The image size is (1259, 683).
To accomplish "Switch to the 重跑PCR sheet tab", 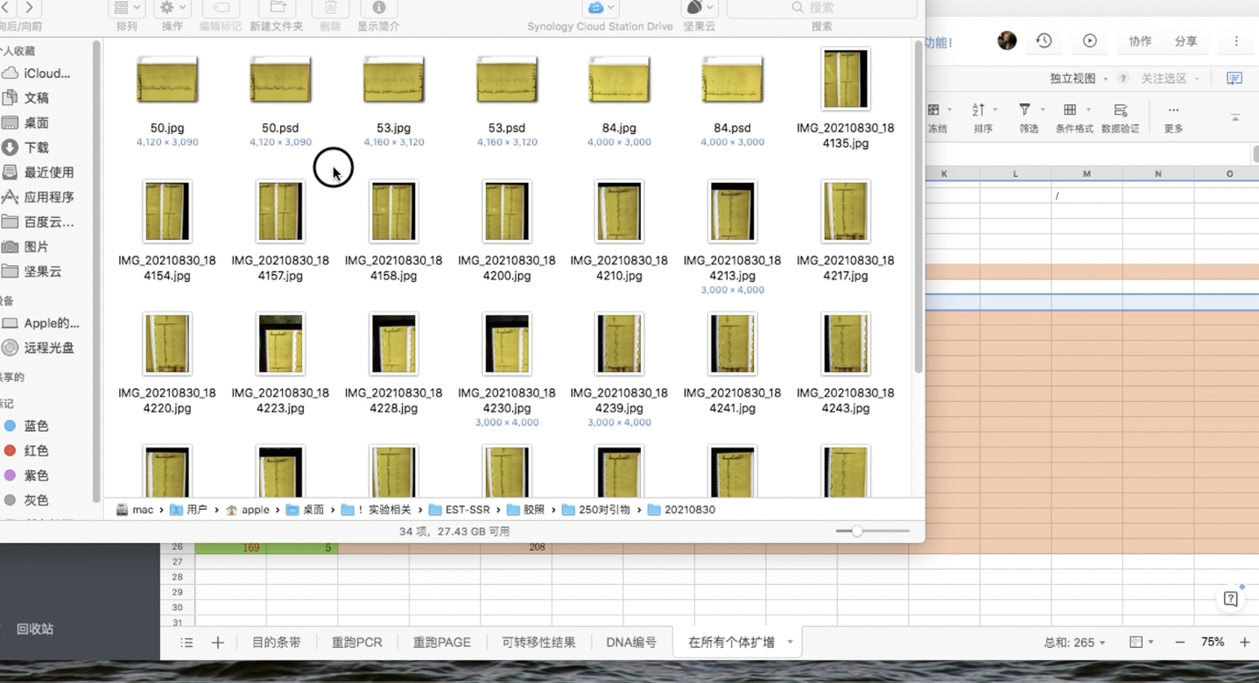I will click(x=357, y=643).
